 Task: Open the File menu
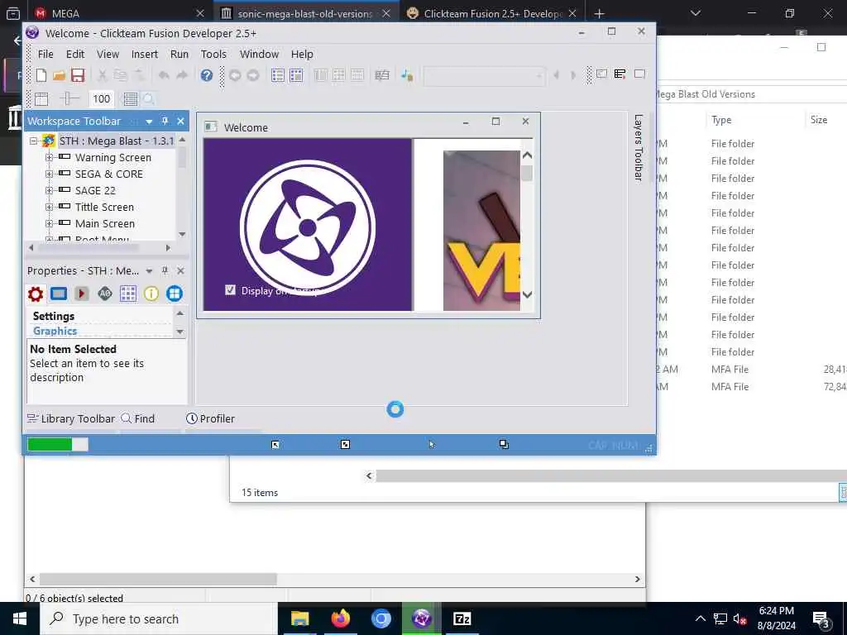[45, 54]
